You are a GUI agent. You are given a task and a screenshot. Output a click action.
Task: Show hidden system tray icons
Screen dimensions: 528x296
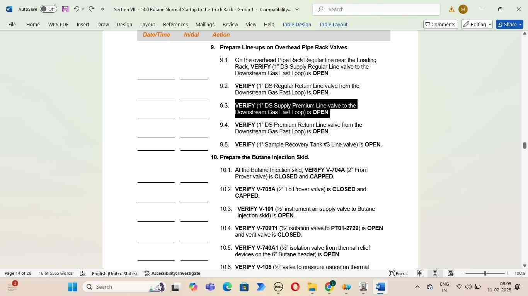coord(417,287)
